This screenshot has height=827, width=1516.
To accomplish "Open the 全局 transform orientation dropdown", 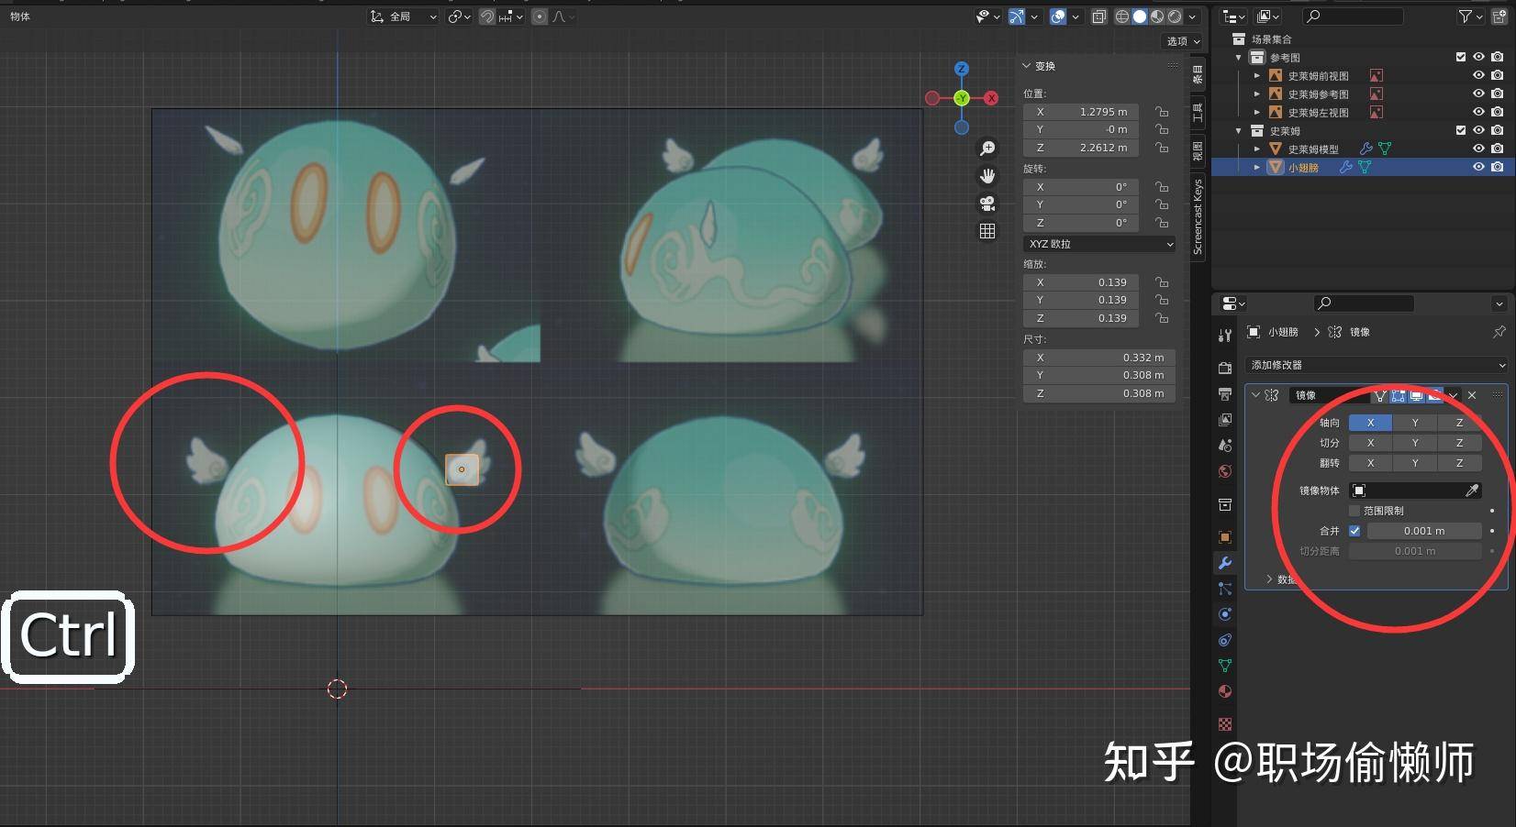I will click(x=404, y=17).
